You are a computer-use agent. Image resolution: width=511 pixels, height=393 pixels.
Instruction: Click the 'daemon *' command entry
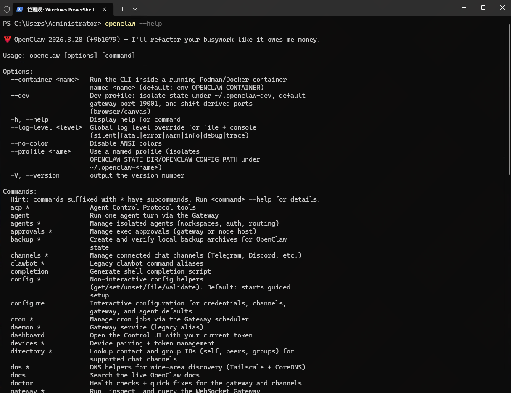26,327
